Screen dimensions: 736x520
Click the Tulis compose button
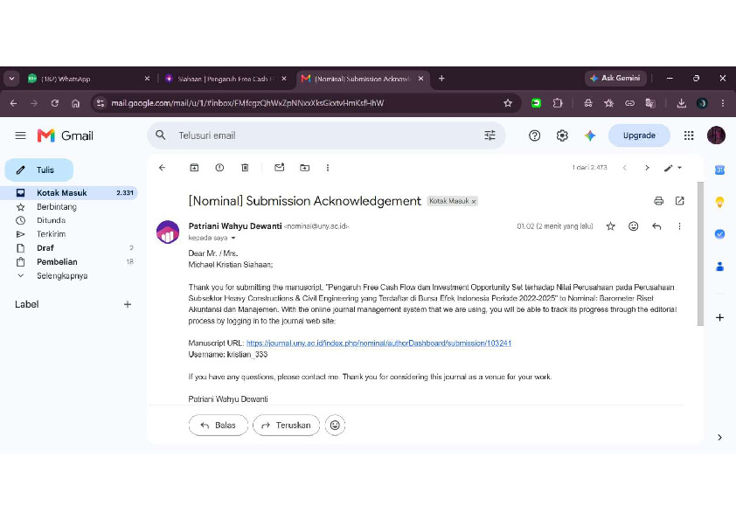click(39, 170)
